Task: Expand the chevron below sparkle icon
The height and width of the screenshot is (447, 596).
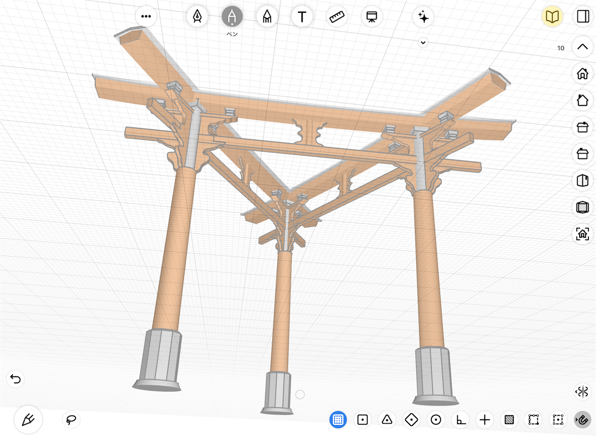Action: coord(423,42)
